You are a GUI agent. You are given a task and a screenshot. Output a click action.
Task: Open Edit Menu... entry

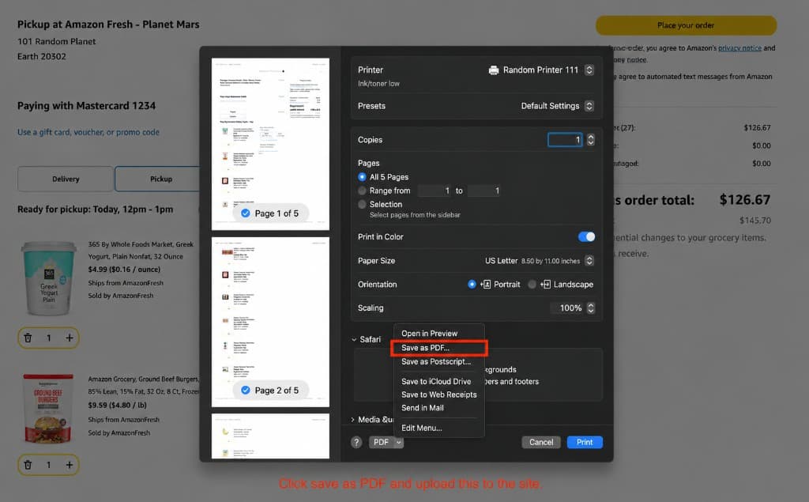coord(422,428)
